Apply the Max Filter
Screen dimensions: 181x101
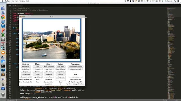pyautogui.click(x=49, y=69)
